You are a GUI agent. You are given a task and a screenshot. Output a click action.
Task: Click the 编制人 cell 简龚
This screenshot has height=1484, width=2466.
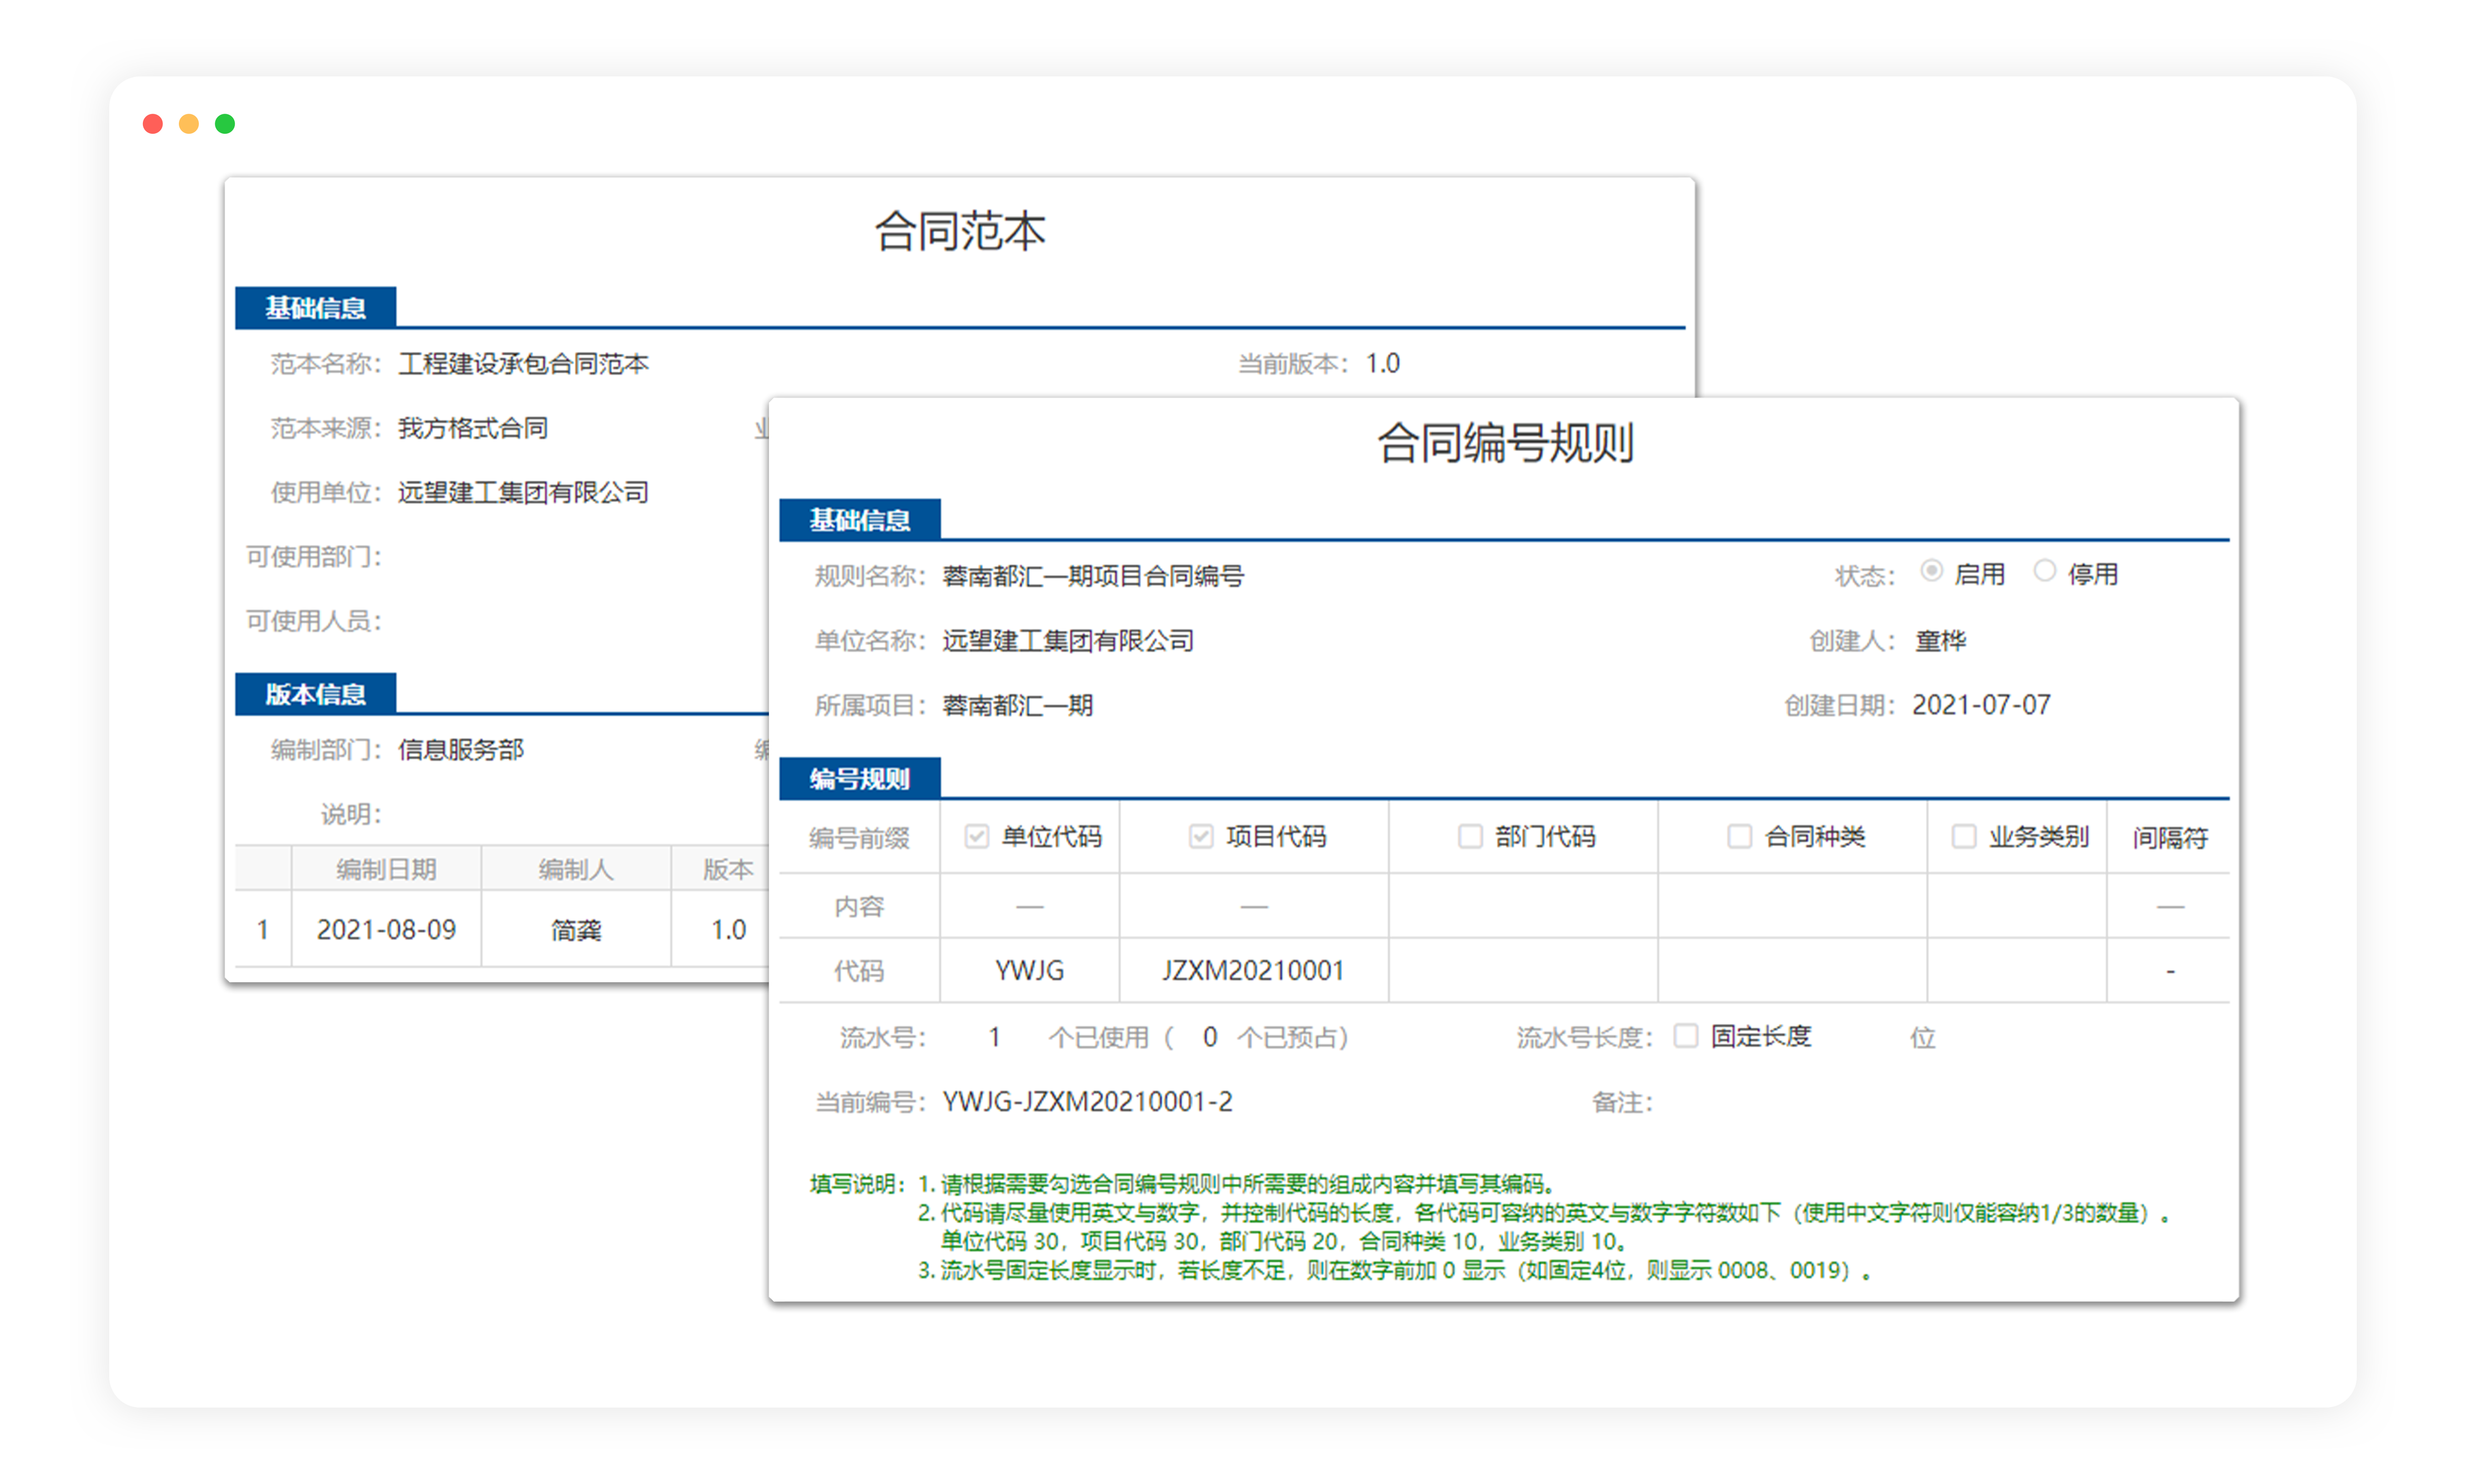575,930
